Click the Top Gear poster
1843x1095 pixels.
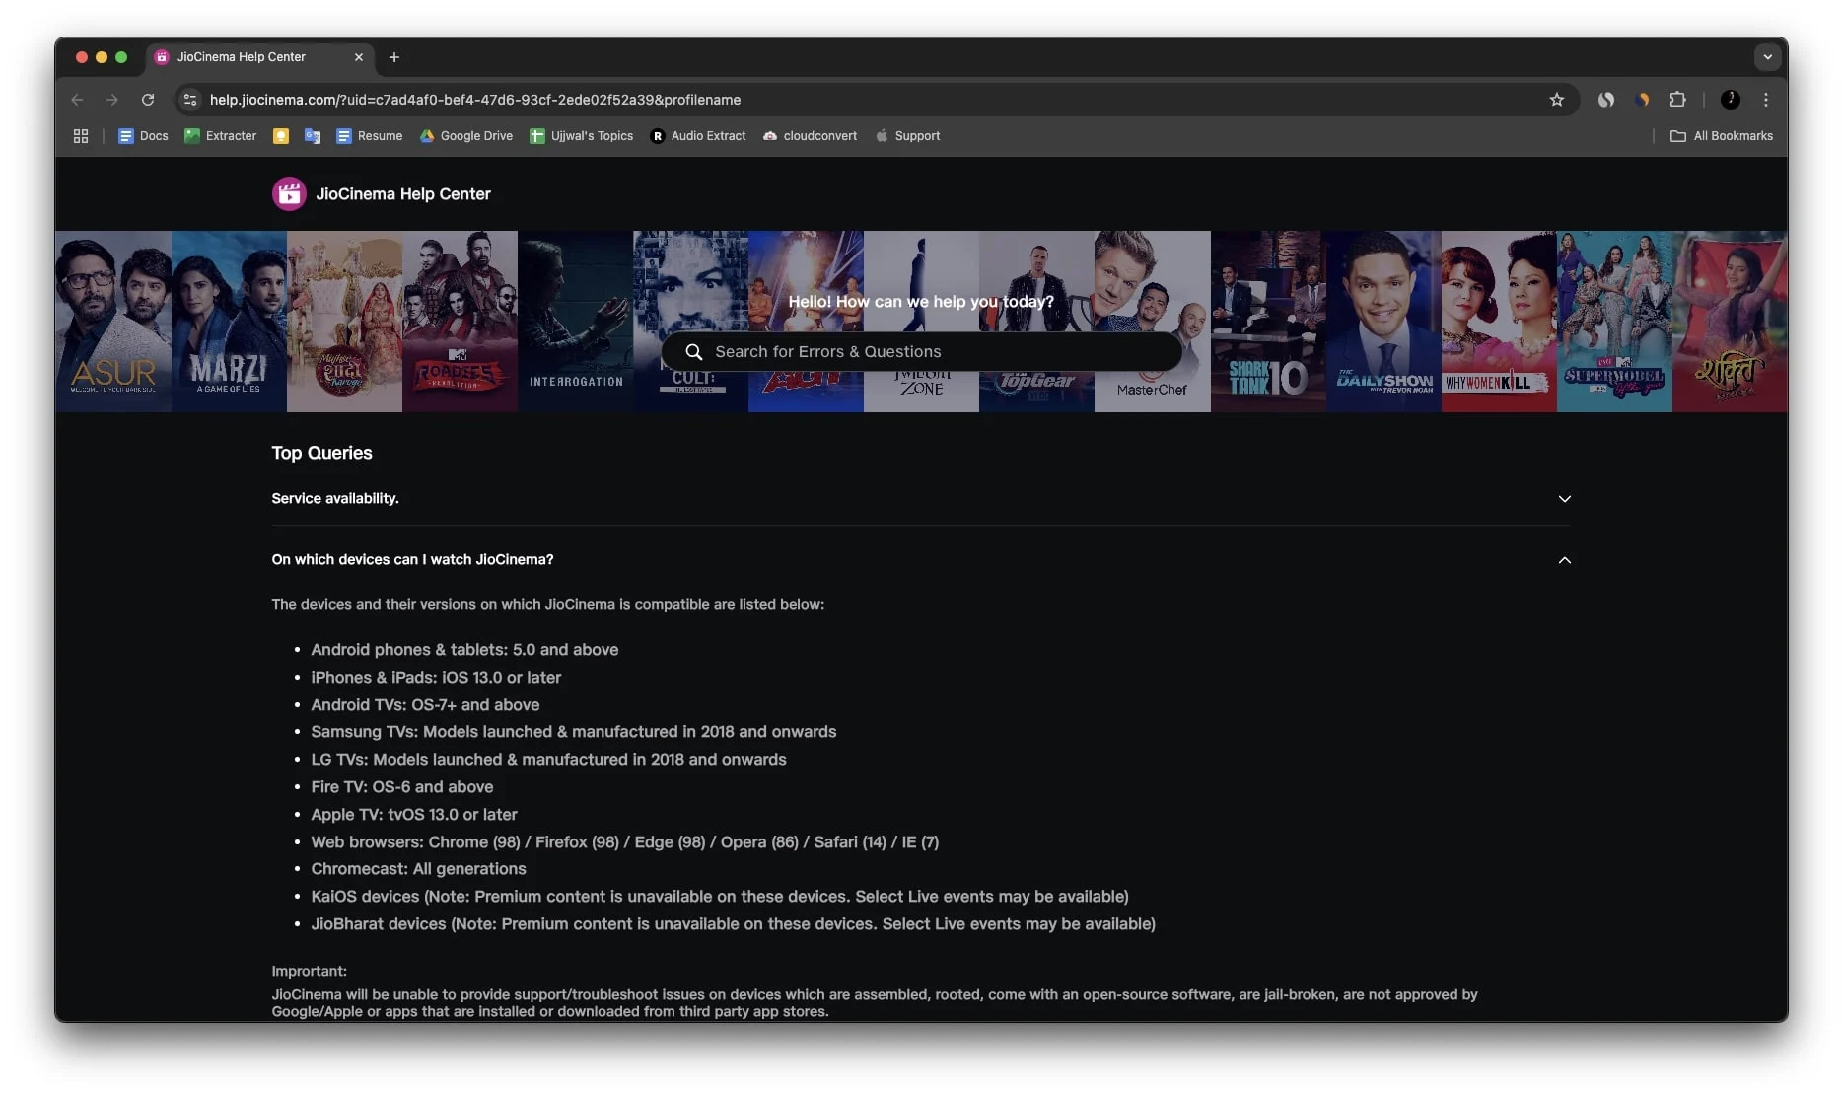click(1036, 322)
